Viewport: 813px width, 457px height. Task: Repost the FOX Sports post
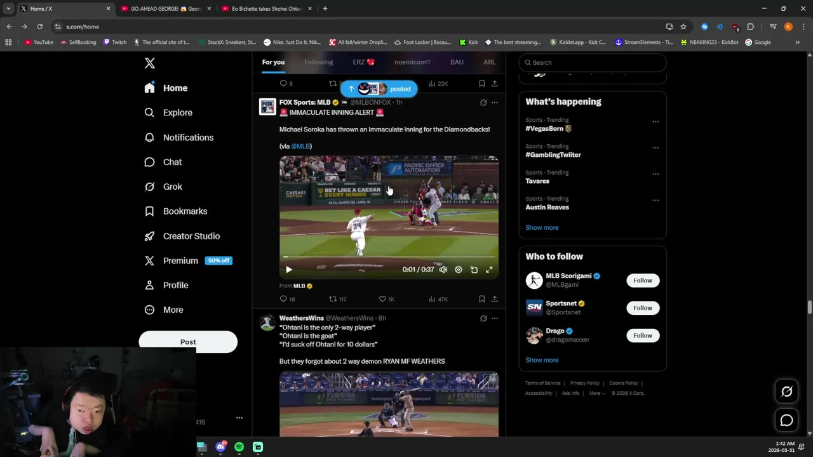(x=337, y=299)
